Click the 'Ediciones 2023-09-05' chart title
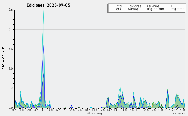The width and height of the screenshot is (188, 116). (x=48, y=5)
